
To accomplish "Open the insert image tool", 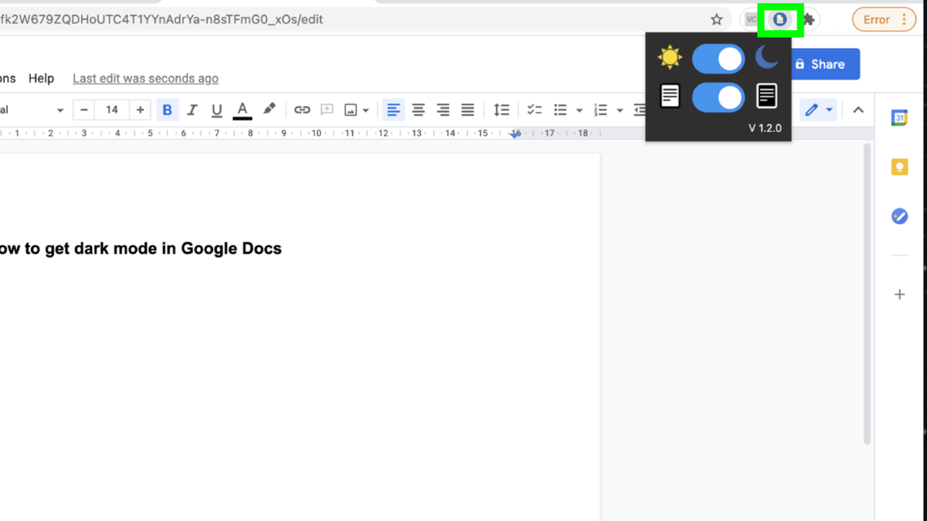I will click(x=350, y=110).
